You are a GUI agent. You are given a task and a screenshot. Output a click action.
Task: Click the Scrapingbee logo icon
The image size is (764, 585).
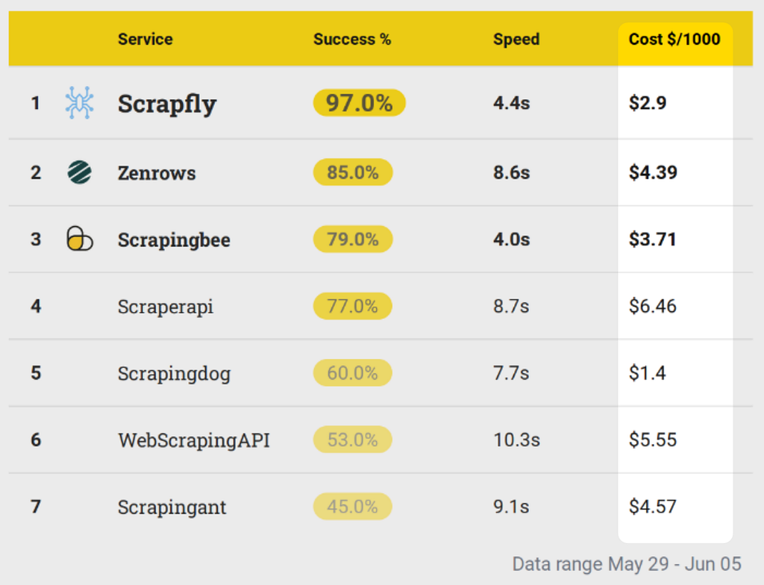point(79,238)
